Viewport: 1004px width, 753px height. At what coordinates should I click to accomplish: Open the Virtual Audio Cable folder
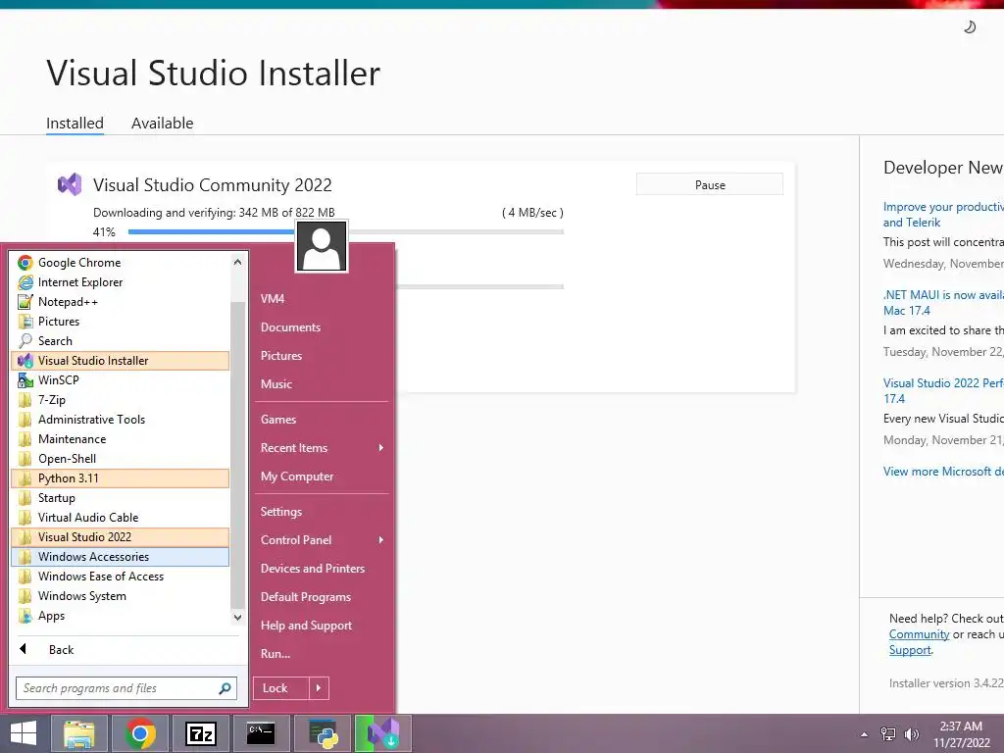tap(120, 518)
